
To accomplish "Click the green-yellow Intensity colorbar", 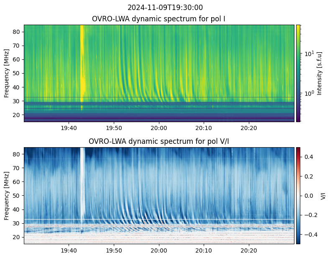I will [x=298, y=73].
